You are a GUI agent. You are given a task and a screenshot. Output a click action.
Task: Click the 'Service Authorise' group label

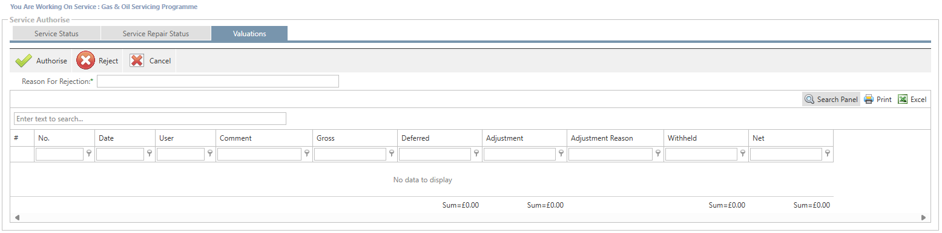40,20
